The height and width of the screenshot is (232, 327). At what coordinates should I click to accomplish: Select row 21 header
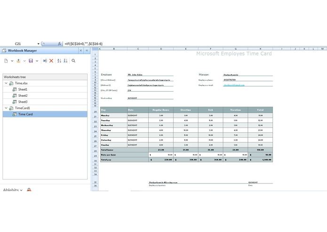(x=95, y=116)
